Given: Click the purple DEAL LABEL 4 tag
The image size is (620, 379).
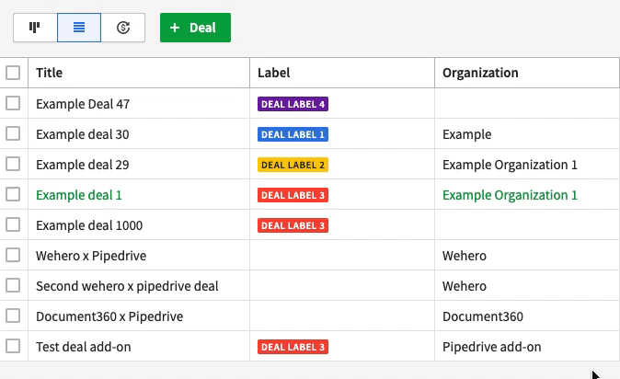Looking at the screenshot, I should point(293,104).
